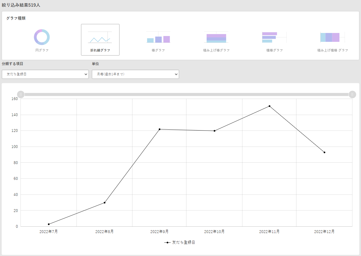Click the 2022年12月 data point
Viewport: 361px width, 256px height.
(324, 152)
